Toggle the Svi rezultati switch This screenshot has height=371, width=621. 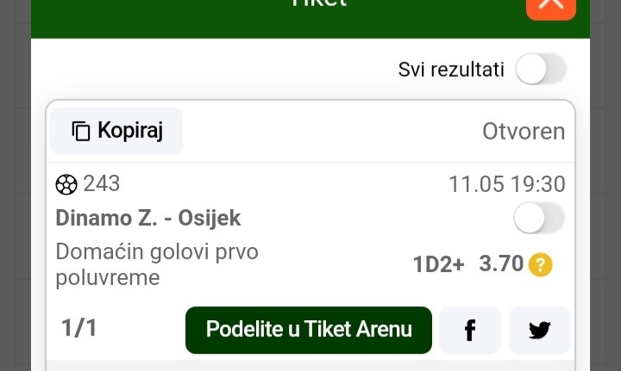(541, 70)
